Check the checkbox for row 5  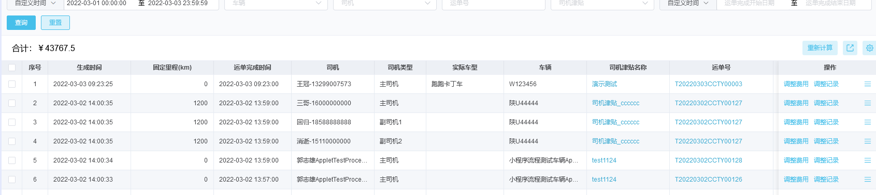[x=12, y=160]
